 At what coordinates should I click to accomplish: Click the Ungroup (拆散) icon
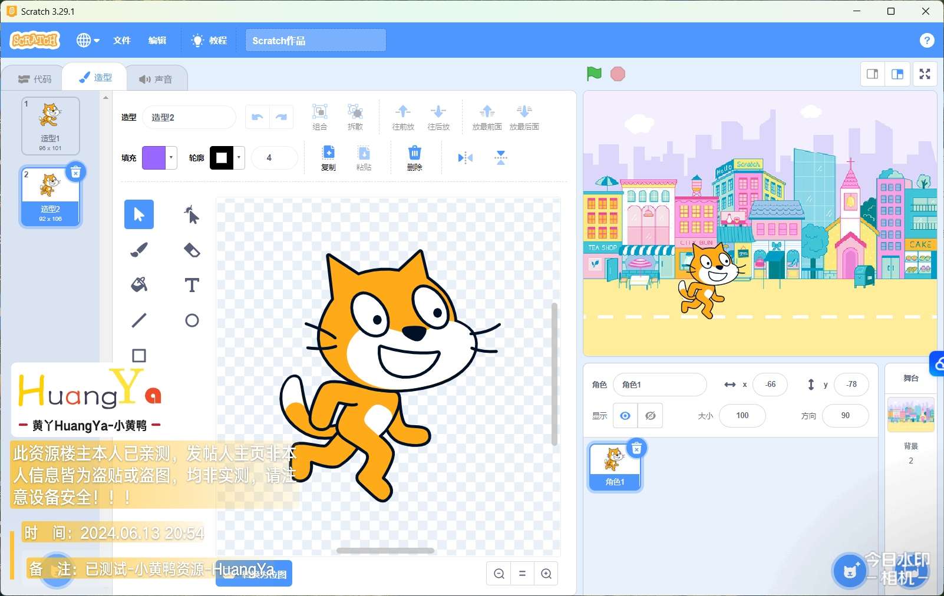tap(355, 117)
